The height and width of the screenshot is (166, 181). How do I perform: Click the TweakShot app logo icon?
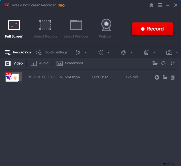pos(6,5)
